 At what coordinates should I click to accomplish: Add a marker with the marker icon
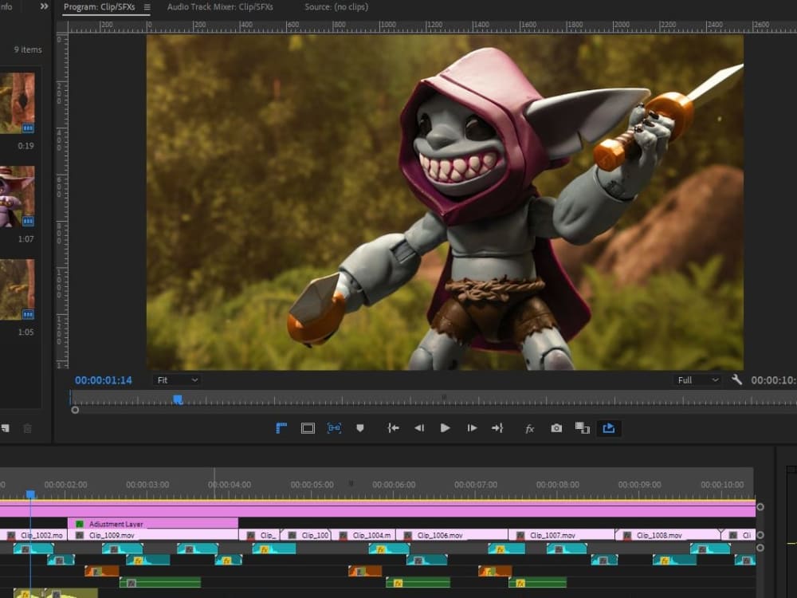click(360, 428)
